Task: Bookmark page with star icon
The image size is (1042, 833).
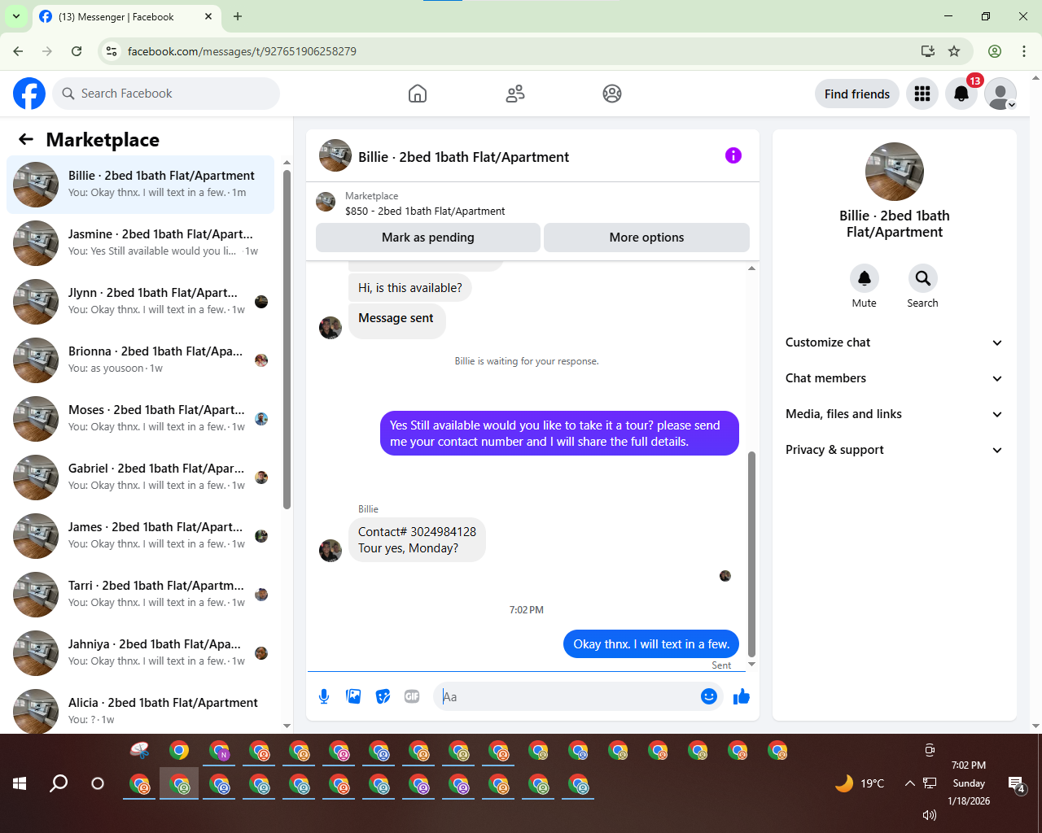Action: point(954,51)
